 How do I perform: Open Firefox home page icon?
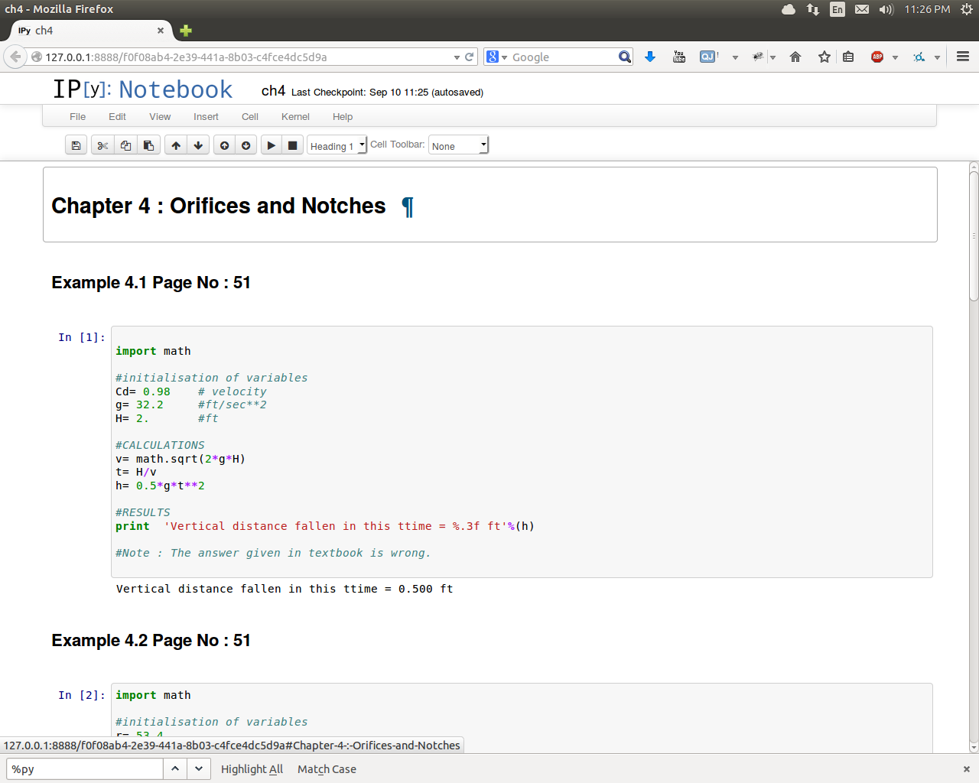[795, 57]
